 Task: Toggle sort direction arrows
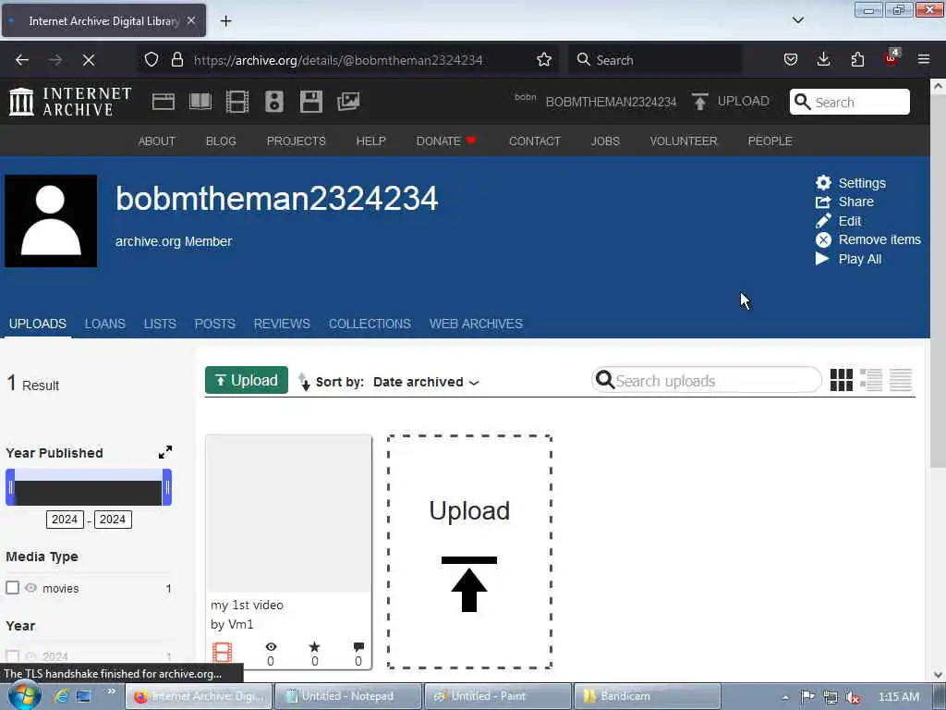pyautogui.click(x=304, y=382)
